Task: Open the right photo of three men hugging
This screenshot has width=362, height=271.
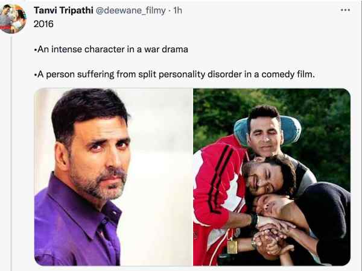Action: [x=272, y=177]
